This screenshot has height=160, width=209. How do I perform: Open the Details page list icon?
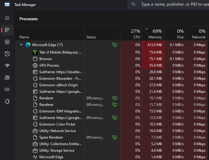(x=7, y=90)
